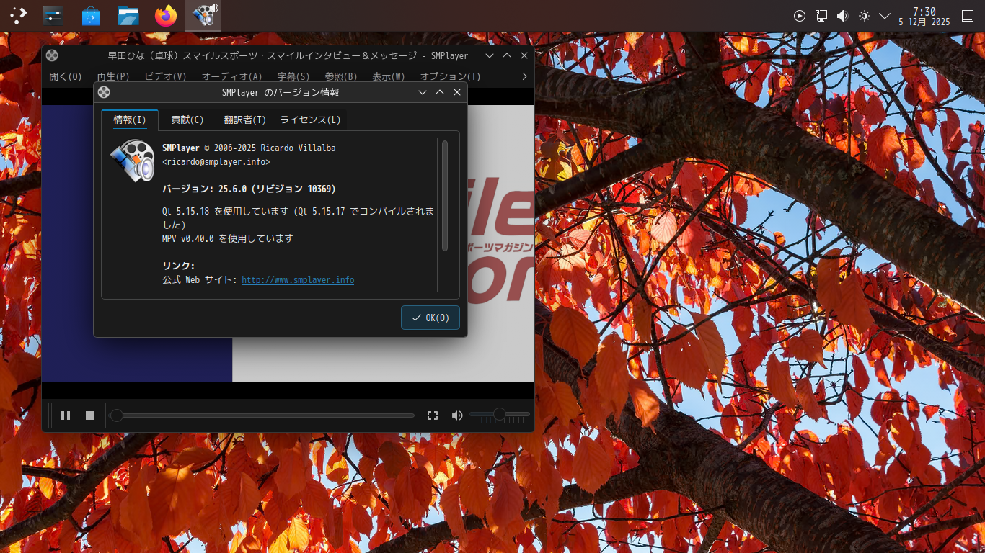Click the OK(O) button
The width and height of the screenshot is (985, 553).
430,318
